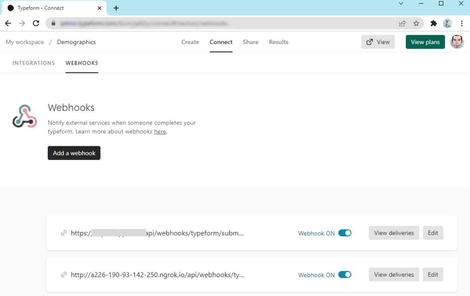Image resolution: width=470 pixels, height=296 pixels.
Task: Go to My workspace breadcrumb
Action: pyautogui.click(x=25, y=42)
